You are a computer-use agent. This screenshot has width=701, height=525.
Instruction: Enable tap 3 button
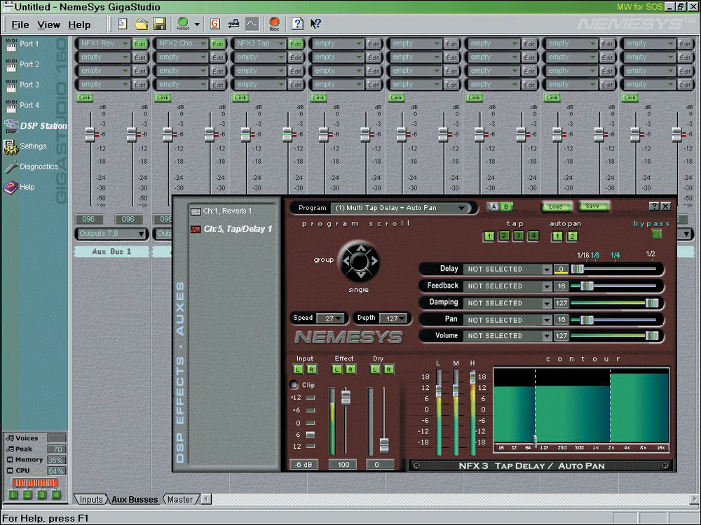tap(518, 237)
